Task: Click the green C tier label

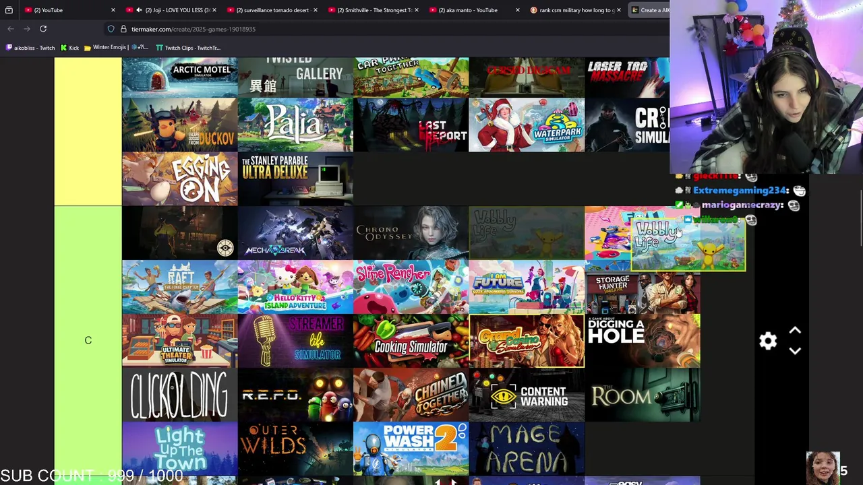Action: (88, 341)
